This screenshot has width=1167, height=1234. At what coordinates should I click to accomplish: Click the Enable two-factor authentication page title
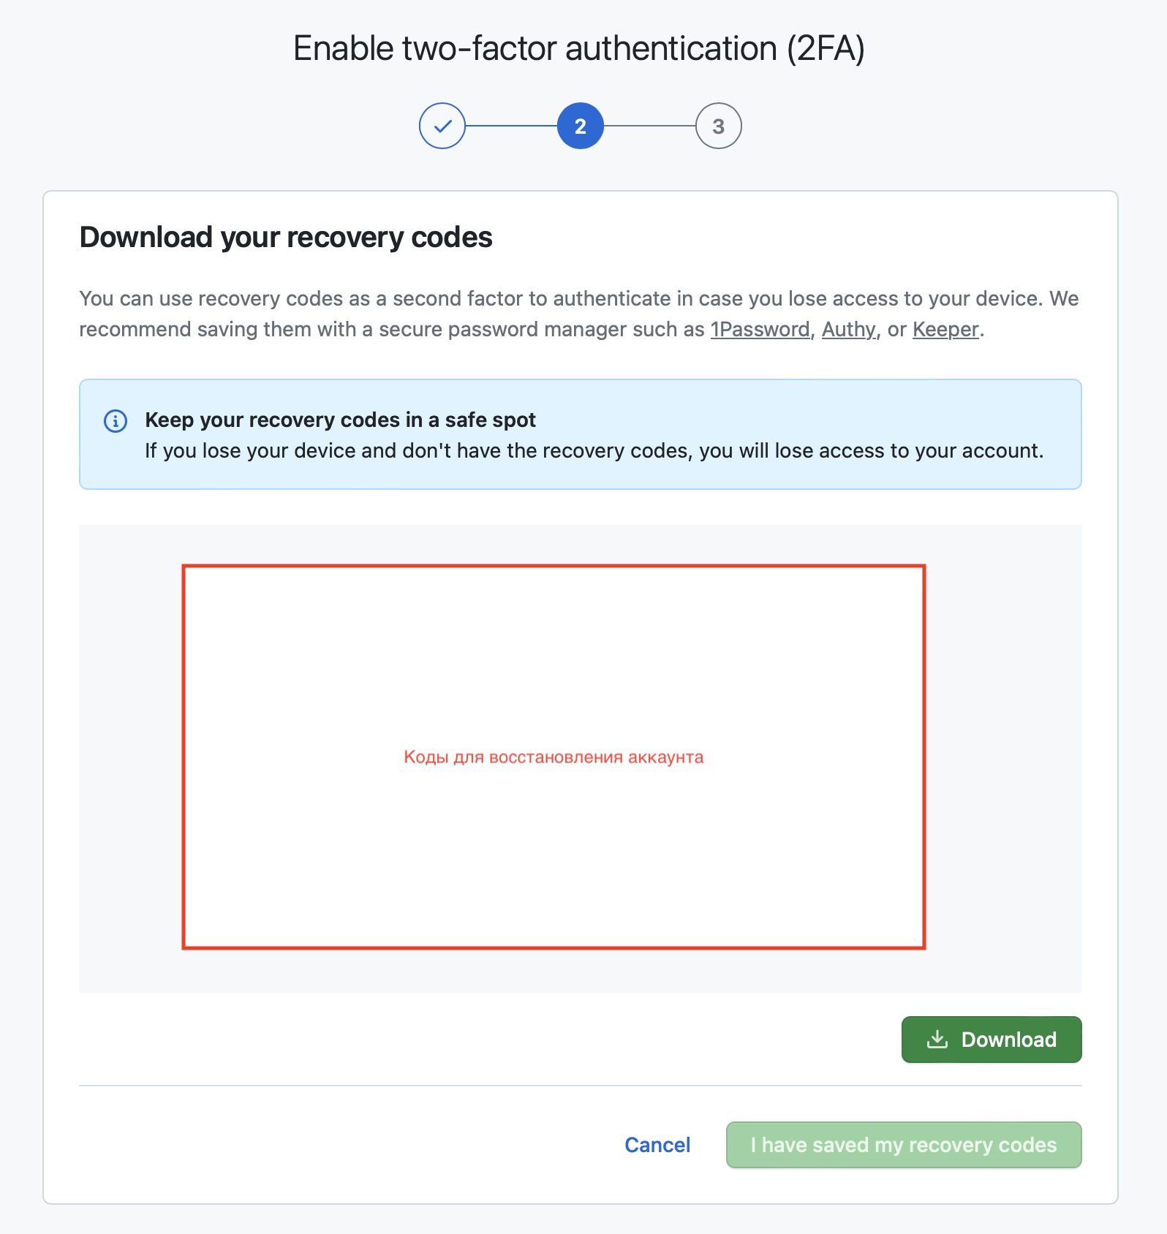(579, 48)
